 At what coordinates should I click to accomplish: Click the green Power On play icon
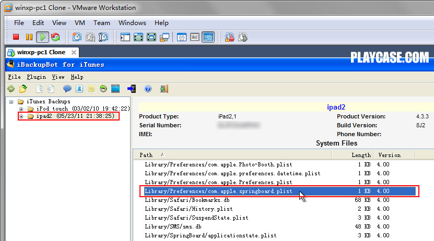[42, 37]
